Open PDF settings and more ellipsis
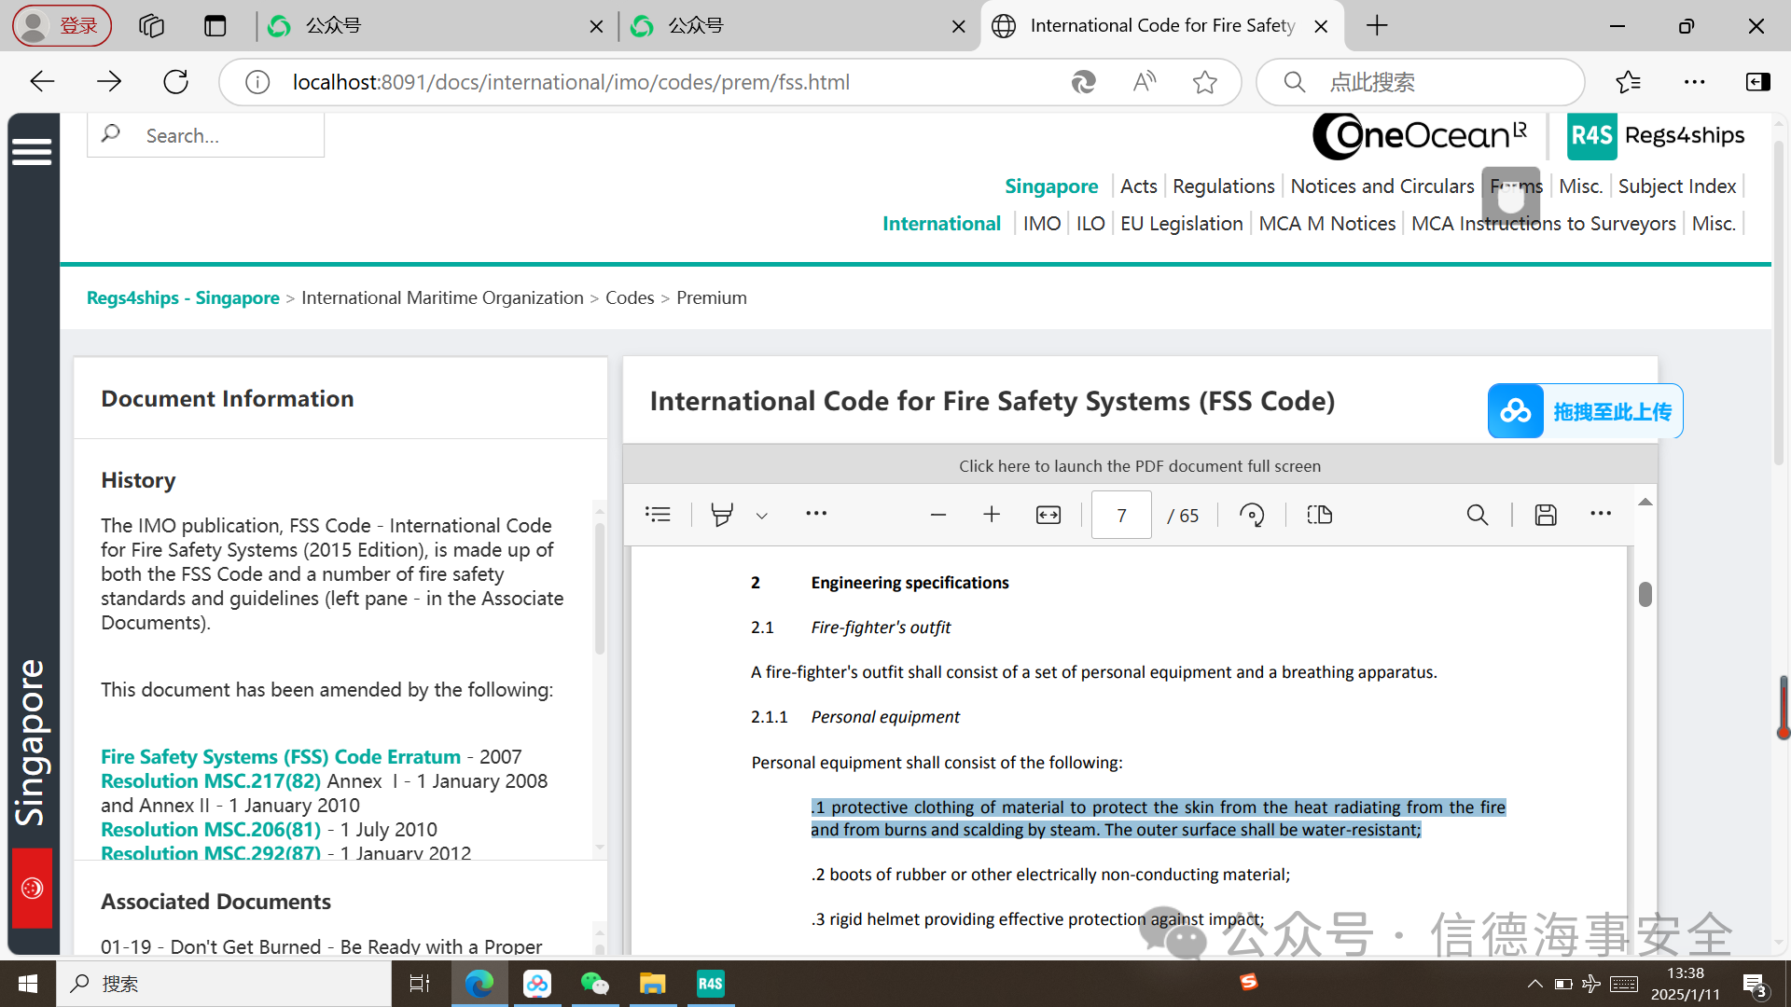The height and width of the screenshot is (1007, 1791). click(1601, 514)
